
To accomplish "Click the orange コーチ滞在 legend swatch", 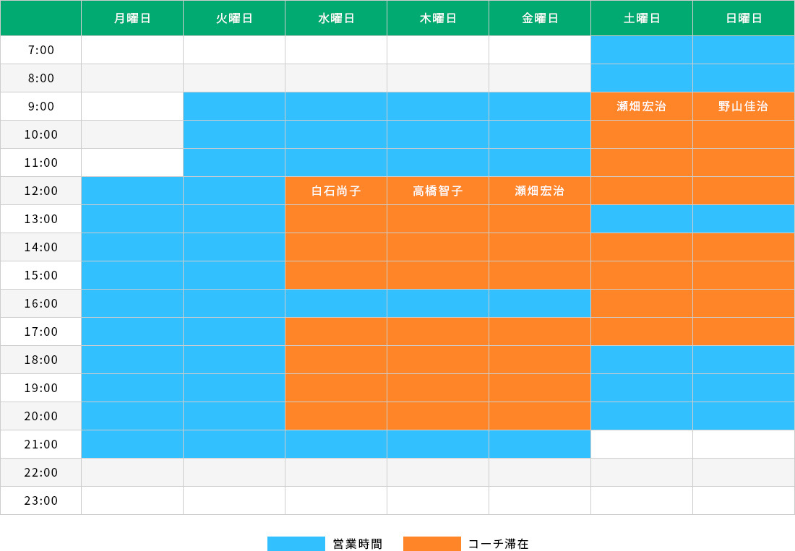I will point(431,544).
